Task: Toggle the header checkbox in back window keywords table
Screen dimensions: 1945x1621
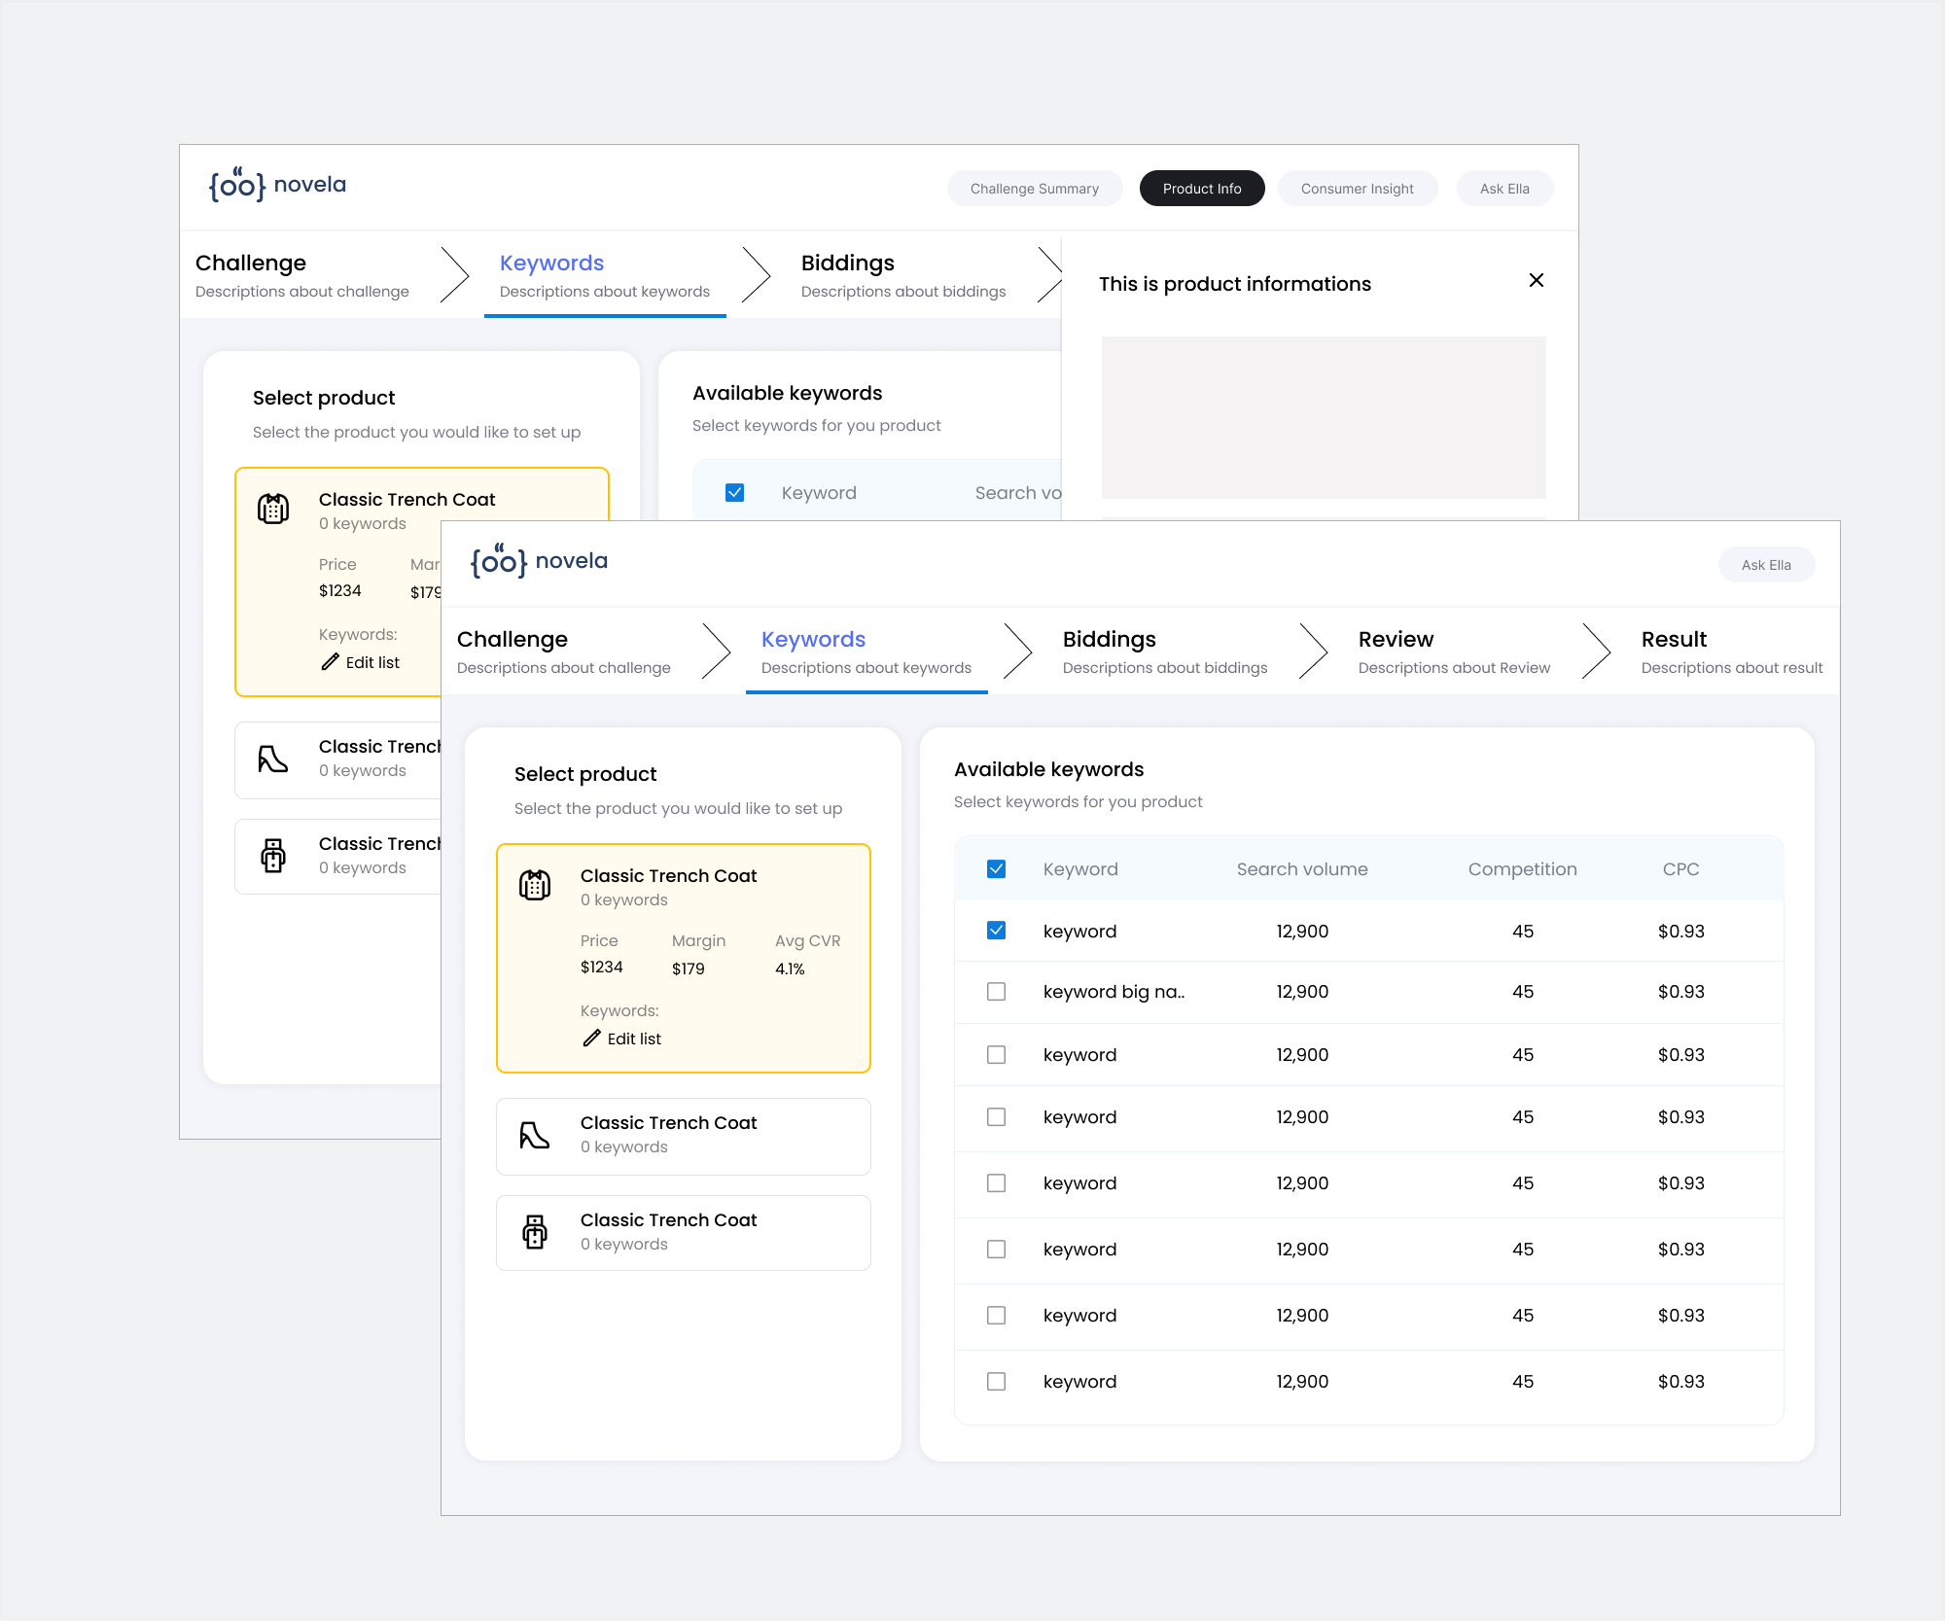Action: [x=735, y=493]
